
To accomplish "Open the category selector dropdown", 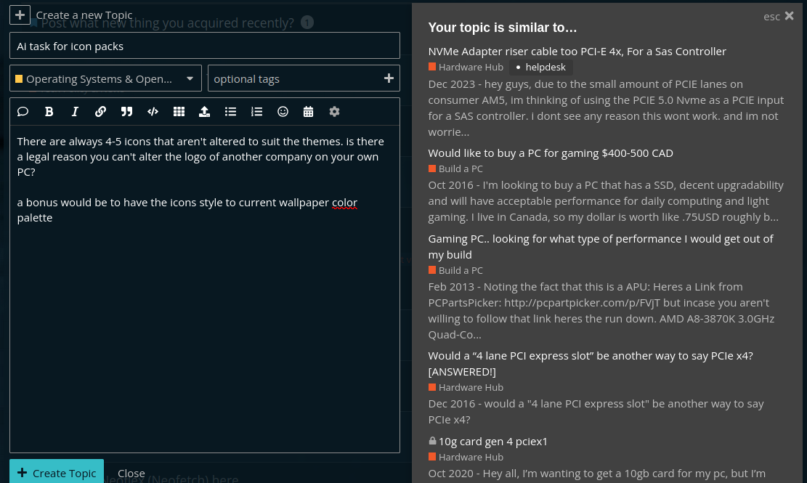I will pos(105,78).
